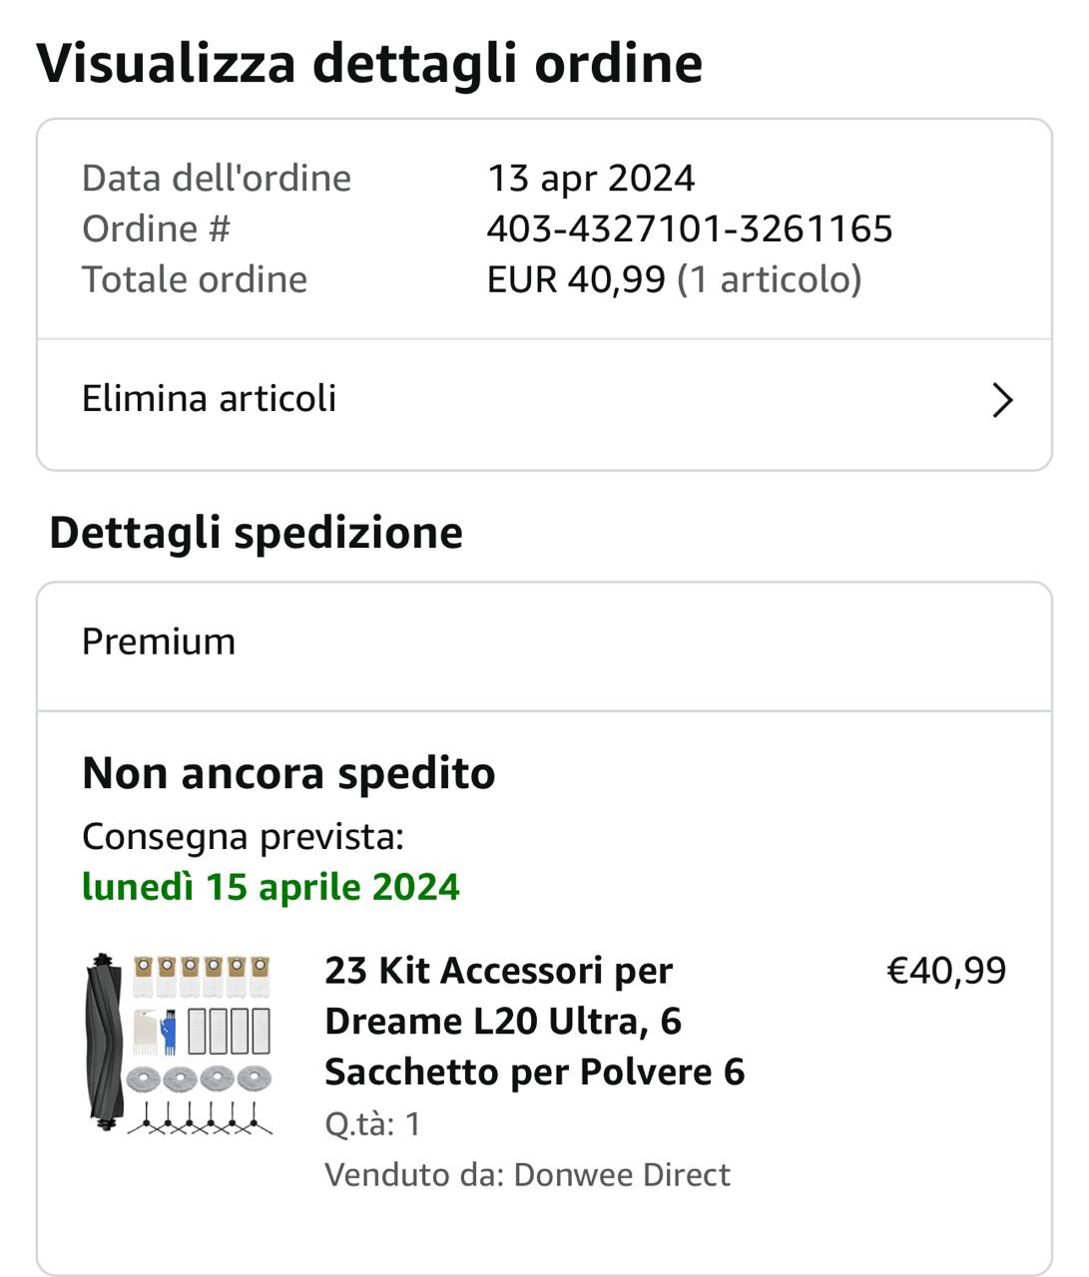Click the Dettagli spedizione heading
This screenshot has width=1089, height=1277.
point(256,532)
